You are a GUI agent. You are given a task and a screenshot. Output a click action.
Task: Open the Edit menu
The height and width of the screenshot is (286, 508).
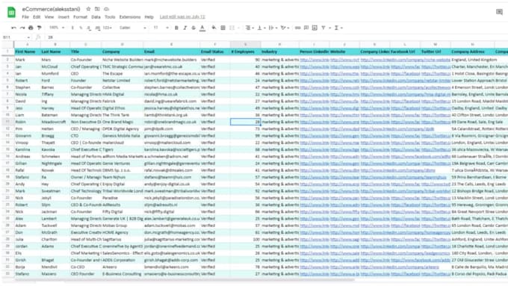click(37, 17)
